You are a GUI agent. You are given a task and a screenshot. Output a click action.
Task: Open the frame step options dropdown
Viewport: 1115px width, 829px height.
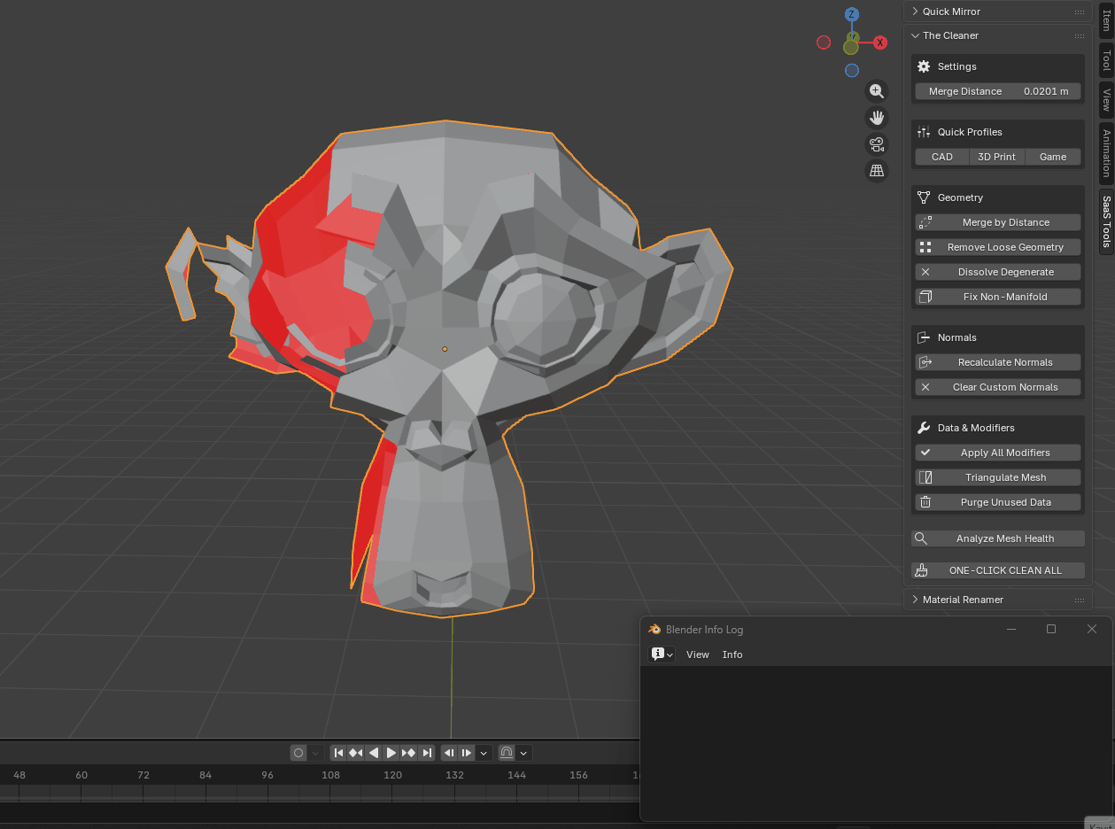[484, 753]
